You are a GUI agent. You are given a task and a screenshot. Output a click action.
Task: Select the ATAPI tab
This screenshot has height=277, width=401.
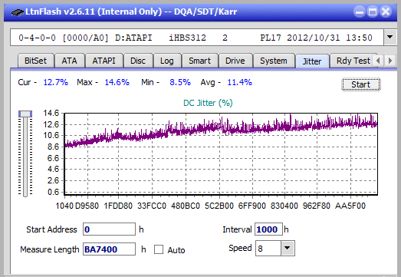(104, 61)
